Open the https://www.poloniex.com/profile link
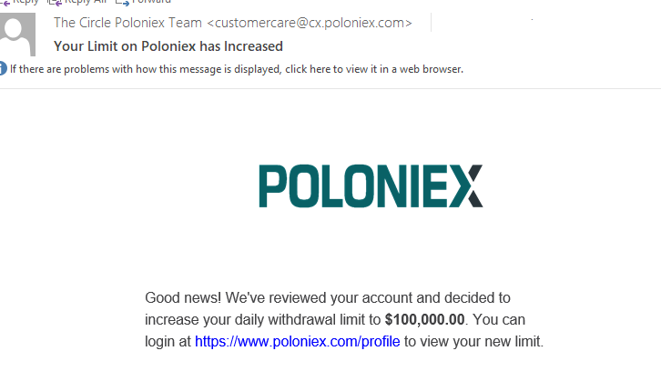Screen dimensions: 661x371 [297, 341]
